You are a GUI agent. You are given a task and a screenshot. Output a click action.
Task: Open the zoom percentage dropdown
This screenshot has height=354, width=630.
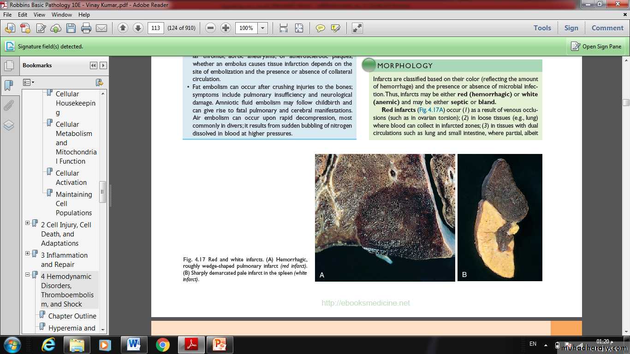point(262,28)
